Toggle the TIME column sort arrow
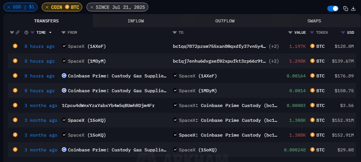The height and width of the screenshot is (162, 361). pos(50,33)
